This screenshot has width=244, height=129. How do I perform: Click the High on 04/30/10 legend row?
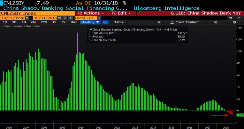(104, 33)
